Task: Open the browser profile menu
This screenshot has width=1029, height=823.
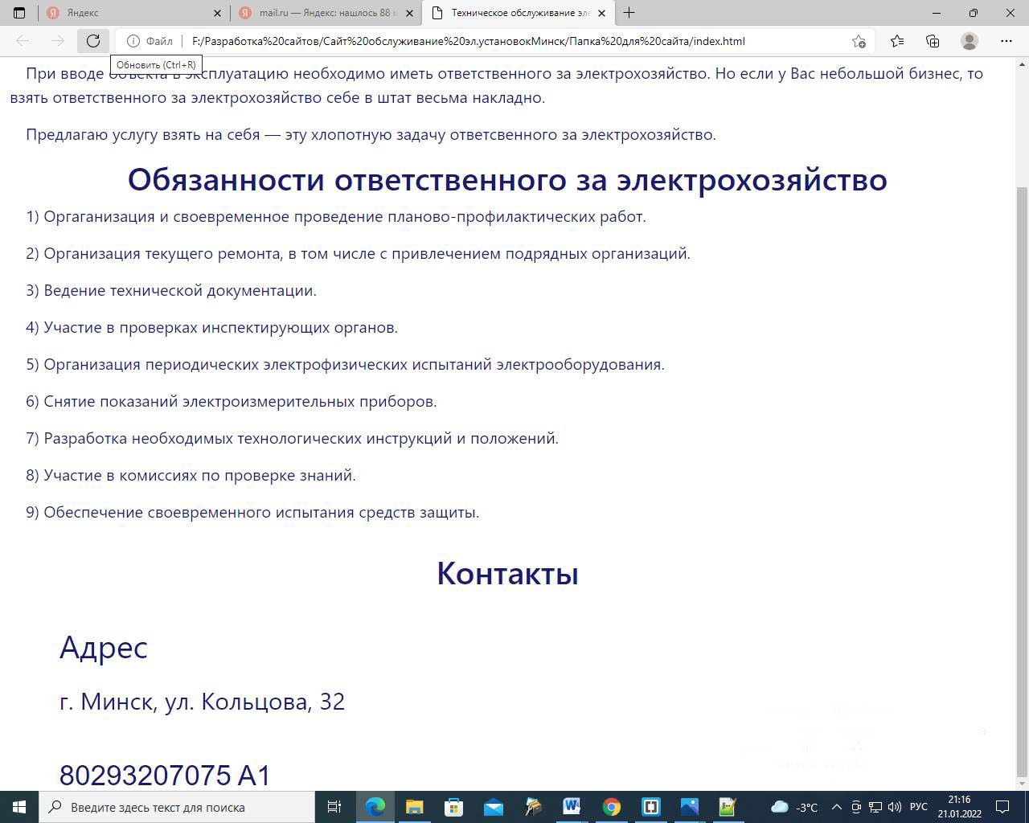Action: (970, 41)
